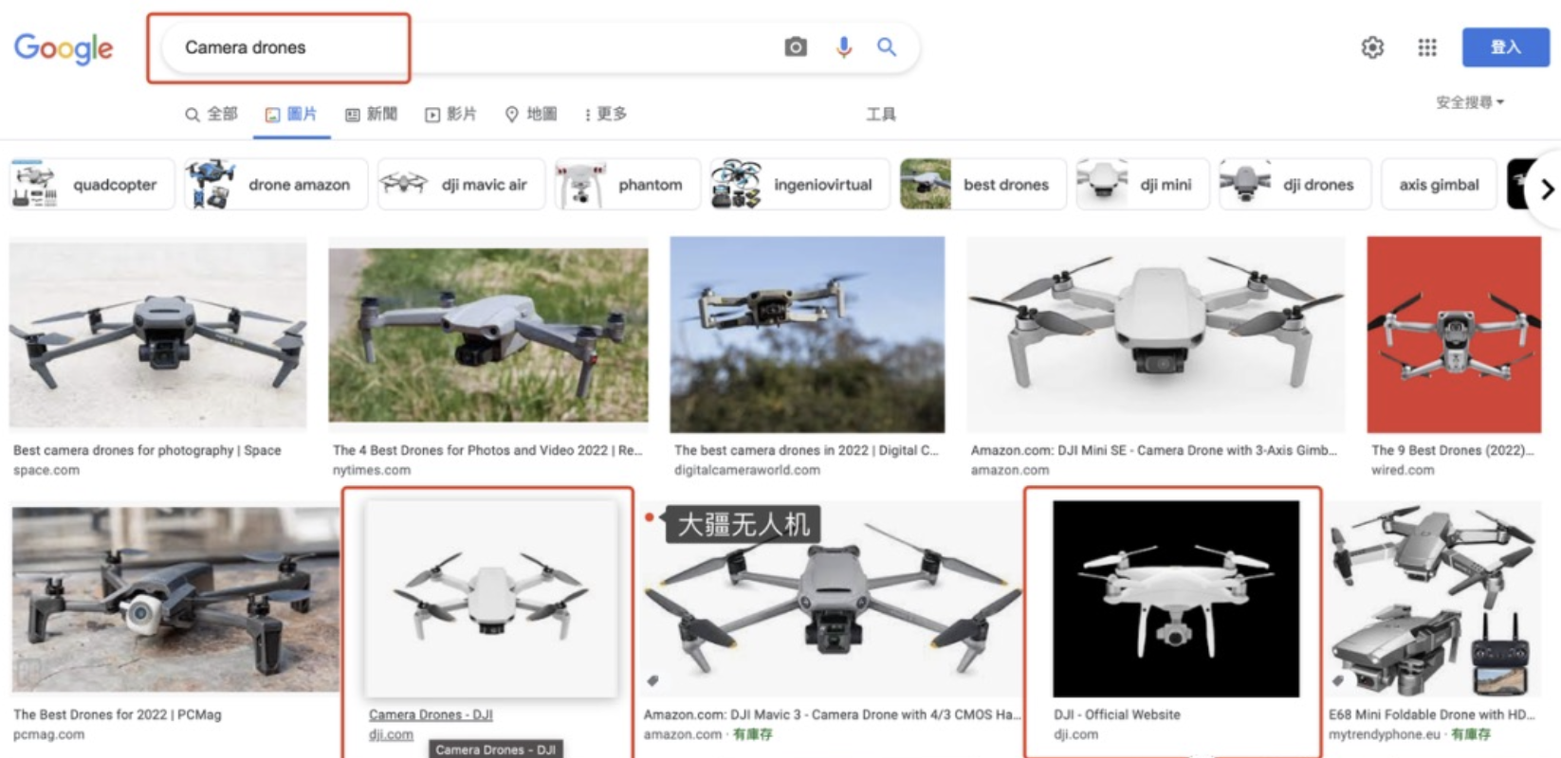This screenshot has height=758, width=1561.
Task: Select the 圖片 images tab
Action: tap(291, 114)
